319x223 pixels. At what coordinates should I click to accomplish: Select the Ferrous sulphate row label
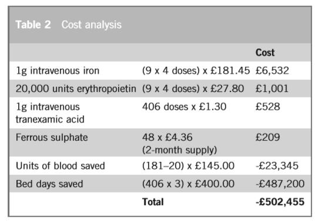[52, 138]
